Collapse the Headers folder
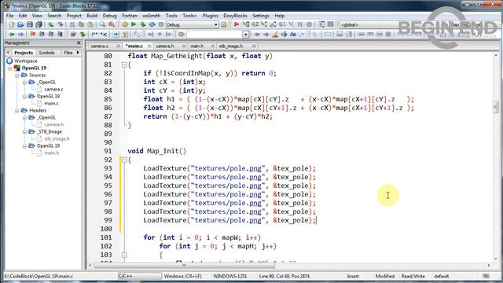The width and height of the screenshot is (503, 283). pos(17,110)
